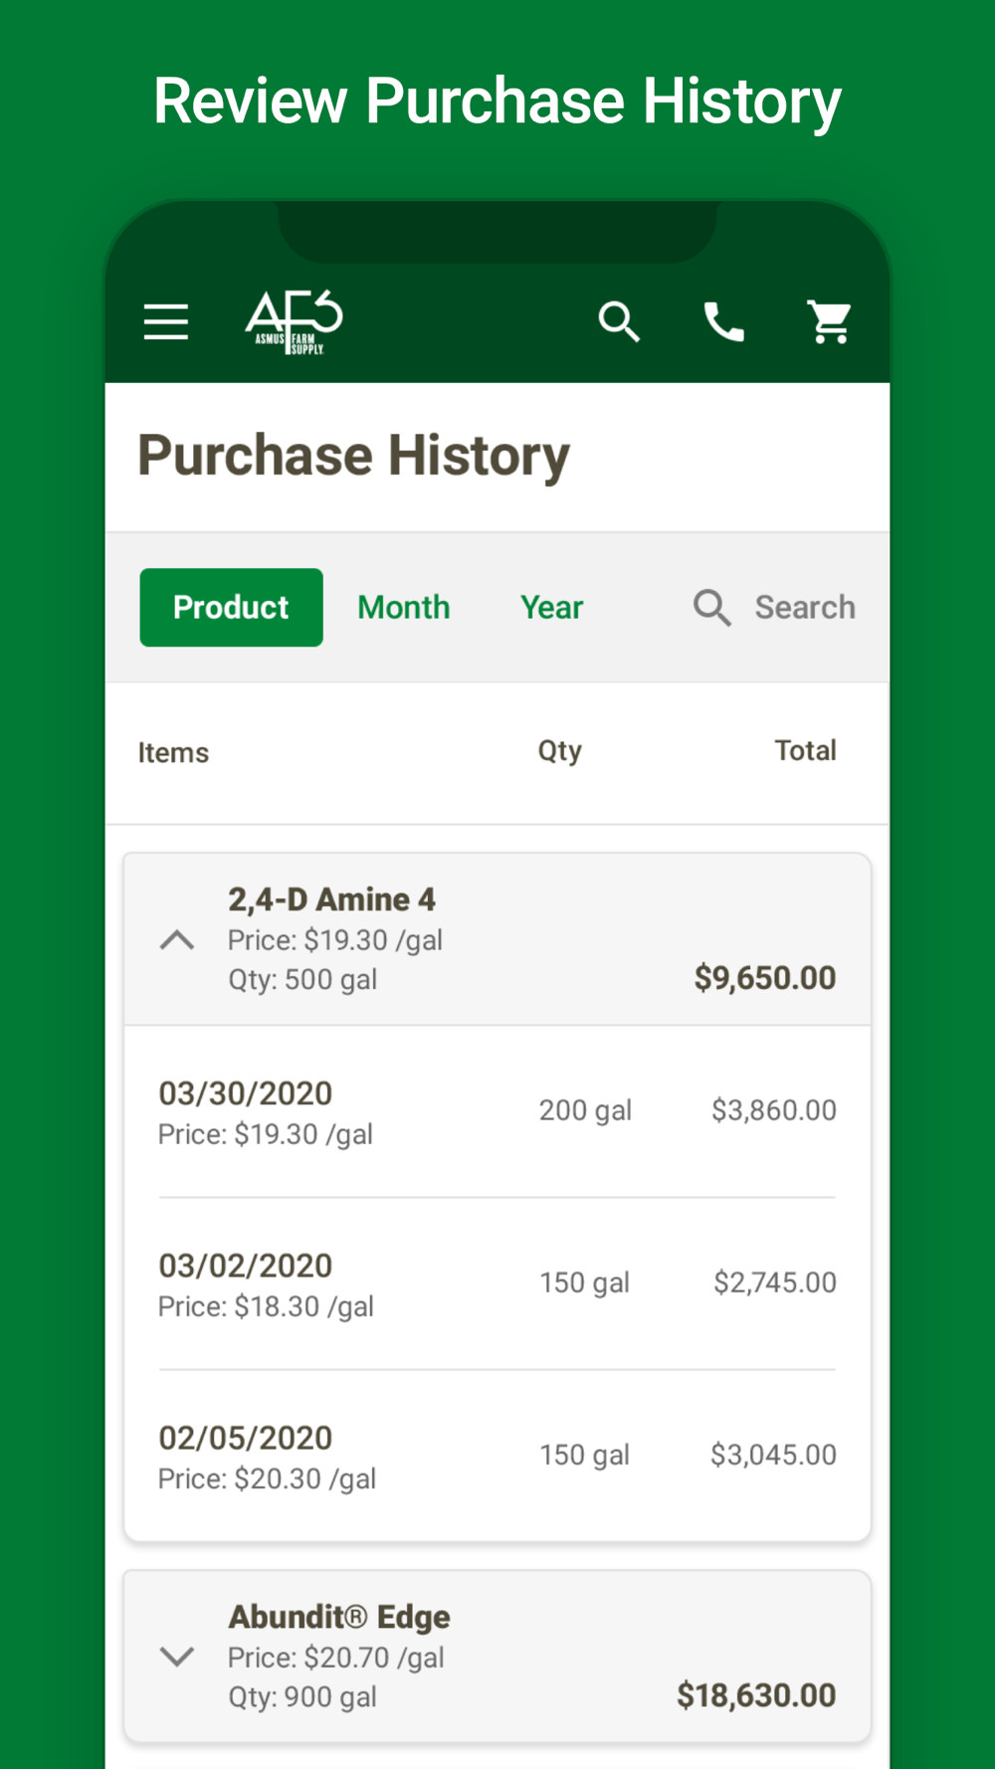Viewport: 995px width, 1769px height.
Task: Open the hamburger navigation menu
Action: pos(166,322)
